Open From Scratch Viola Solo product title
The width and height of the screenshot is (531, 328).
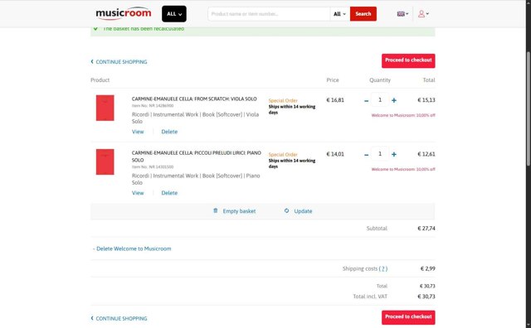[x=194, y=99]
